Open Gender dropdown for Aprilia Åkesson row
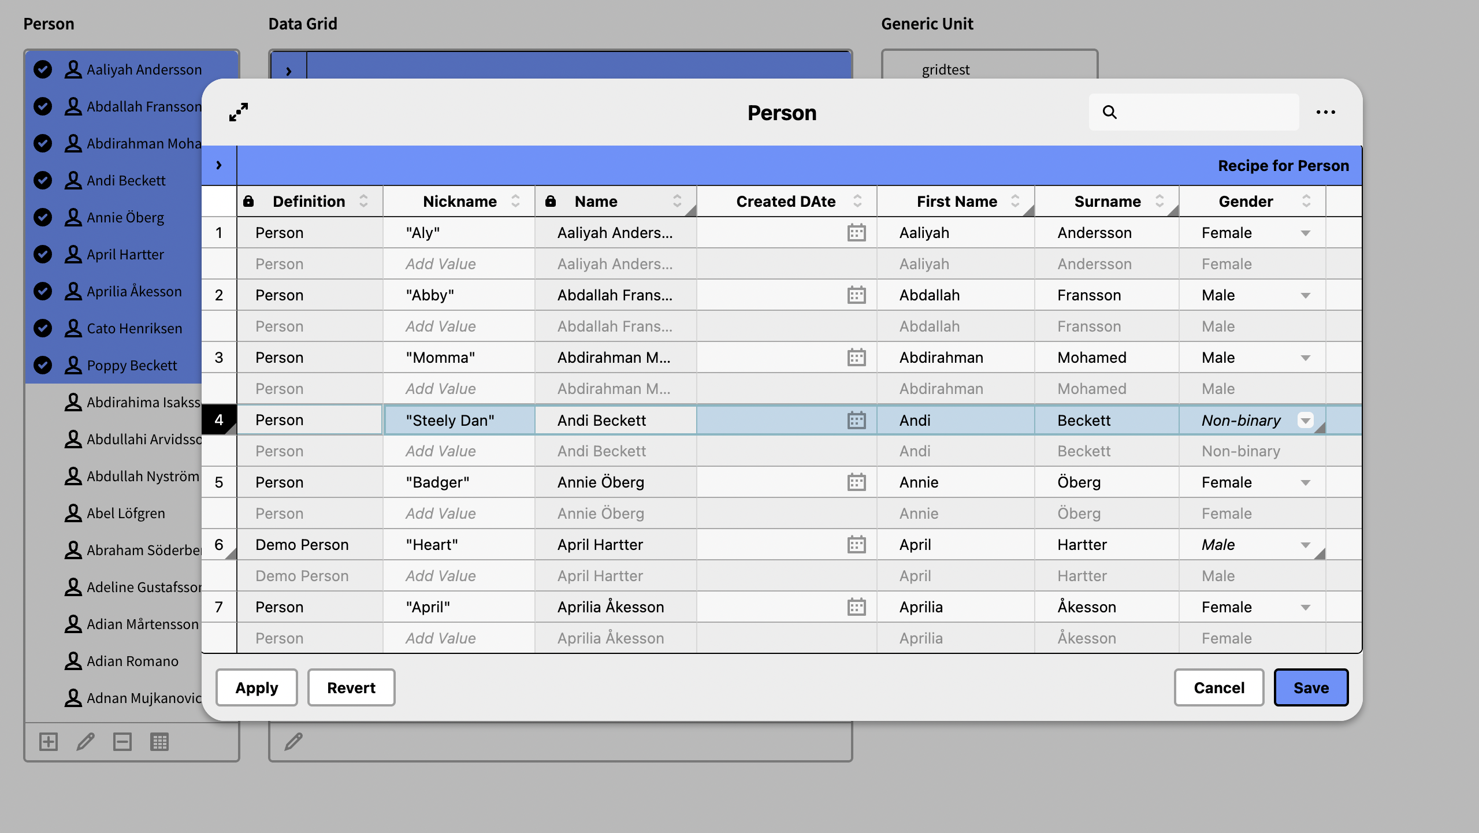Viewport: 1479px width, 833px height. point(1305,607)
